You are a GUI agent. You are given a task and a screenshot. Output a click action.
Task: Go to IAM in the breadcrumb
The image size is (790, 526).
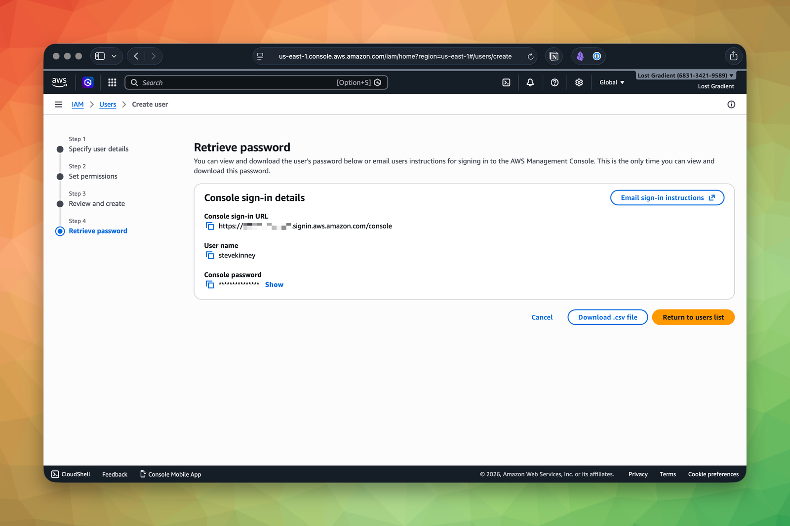click(78, 105)
